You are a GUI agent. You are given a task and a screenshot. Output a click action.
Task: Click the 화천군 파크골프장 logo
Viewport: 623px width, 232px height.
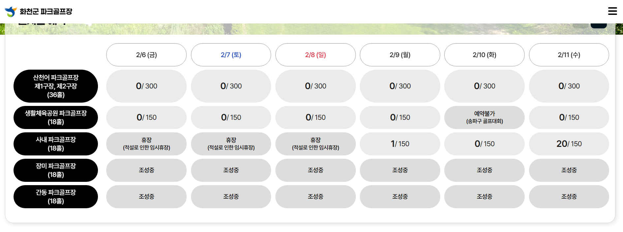point(11,12)
